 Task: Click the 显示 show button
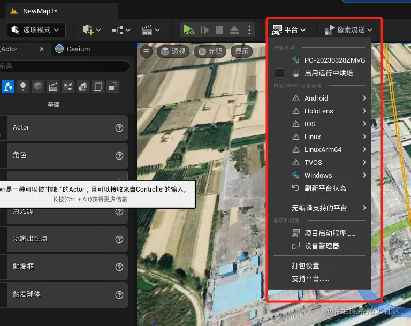click(x=241, y=51)
